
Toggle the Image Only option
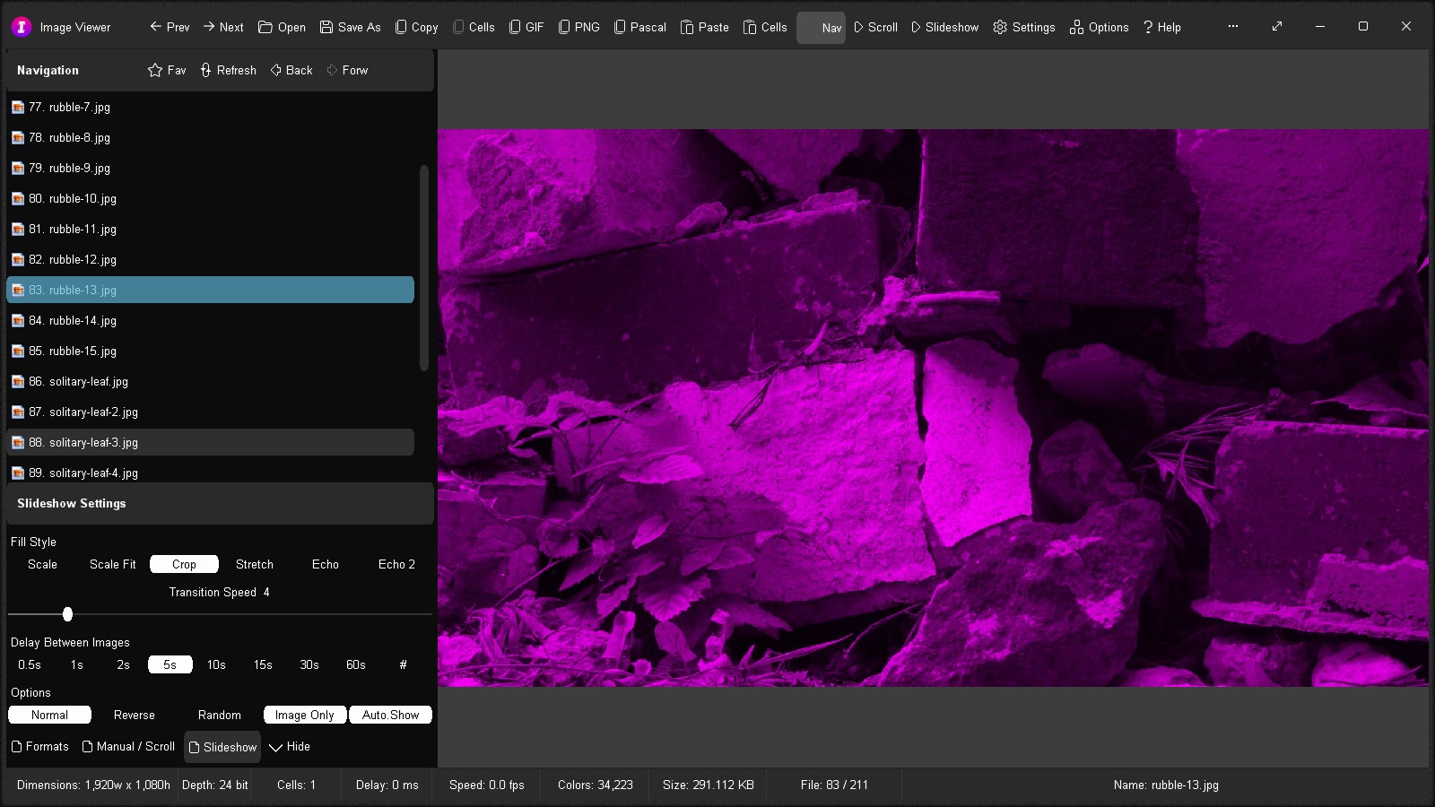(x=304, y=715)
